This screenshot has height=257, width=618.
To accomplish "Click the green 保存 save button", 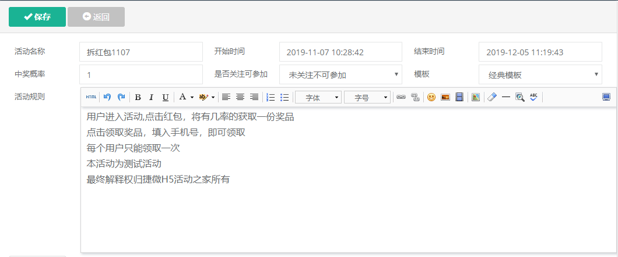I will pos(37,17).
